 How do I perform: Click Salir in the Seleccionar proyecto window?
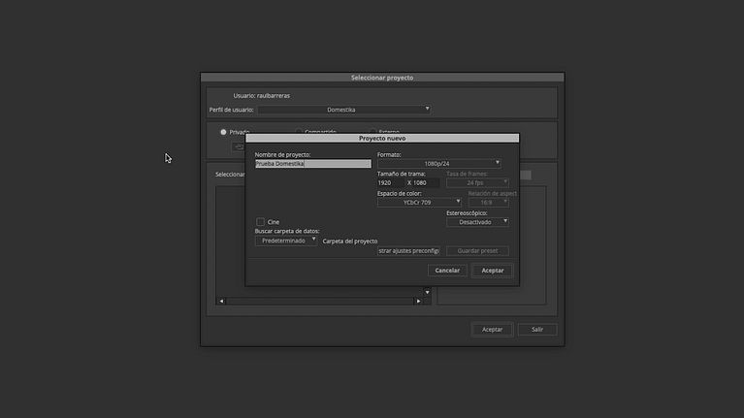pyautogui.click(x=537, y=330)
